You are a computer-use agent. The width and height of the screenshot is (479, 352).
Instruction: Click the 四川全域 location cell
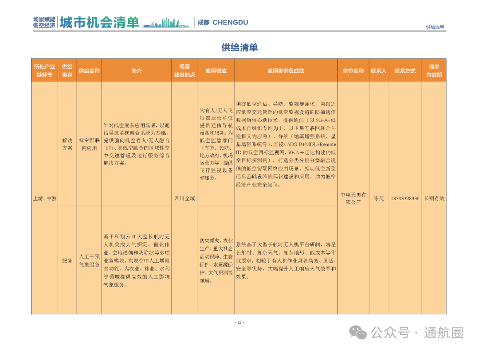pyautogui.click(x=185, y=198)
